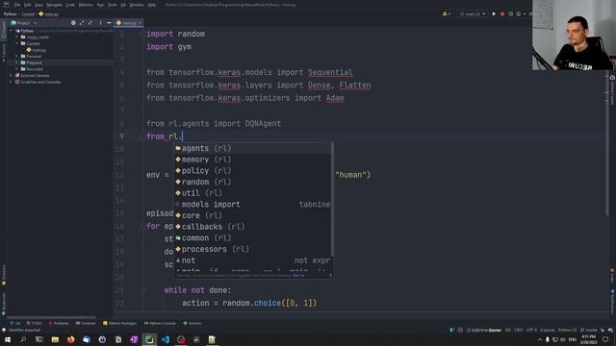Open the Git tool window tab
The width and height of the screenshot is (616, 346).
click(15, 323)
